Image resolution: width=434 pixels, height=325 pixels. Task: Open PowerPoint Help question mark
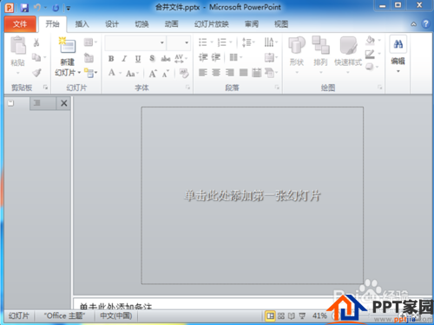(425, 24)
